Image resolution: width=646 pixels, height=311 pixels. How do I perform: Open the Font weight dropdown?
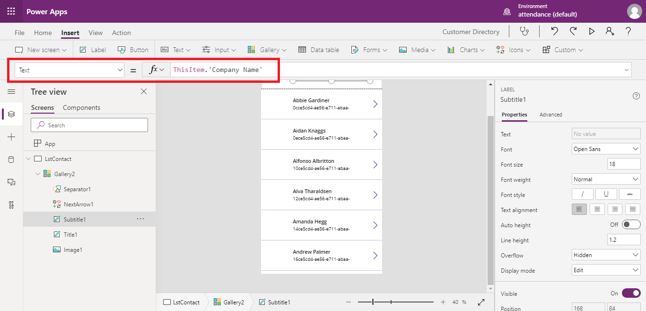(606, 179)
